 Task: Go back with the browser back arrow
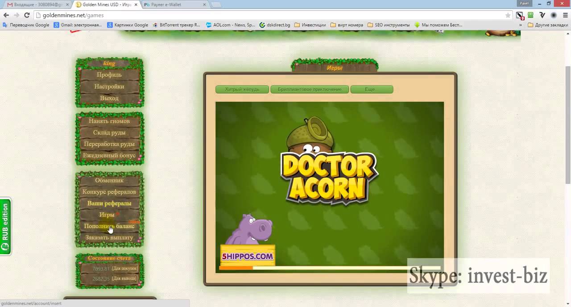point(6,15)
